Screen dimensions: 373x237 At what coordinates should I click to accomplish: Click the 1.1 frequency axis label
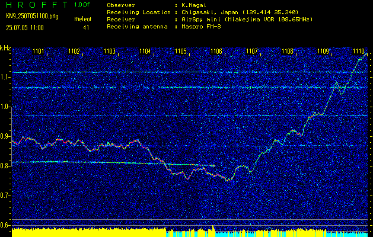(x=5, y=77)
